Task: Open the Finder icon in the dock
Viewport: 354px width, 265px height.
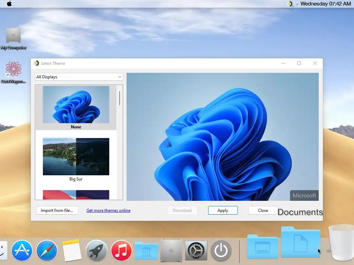Action: tap(3, 250)
